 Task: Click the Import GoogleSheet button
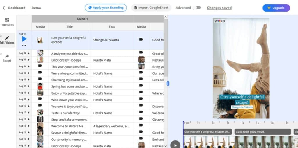pos(151,8)
